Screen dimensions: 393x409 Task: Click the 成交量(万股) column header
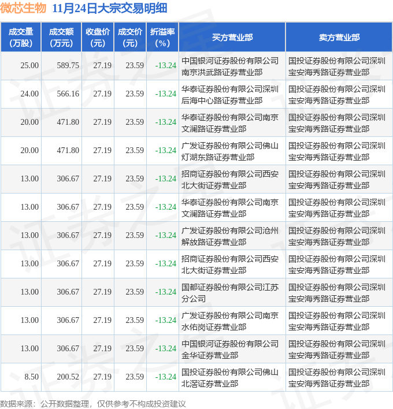pos(21,38)
